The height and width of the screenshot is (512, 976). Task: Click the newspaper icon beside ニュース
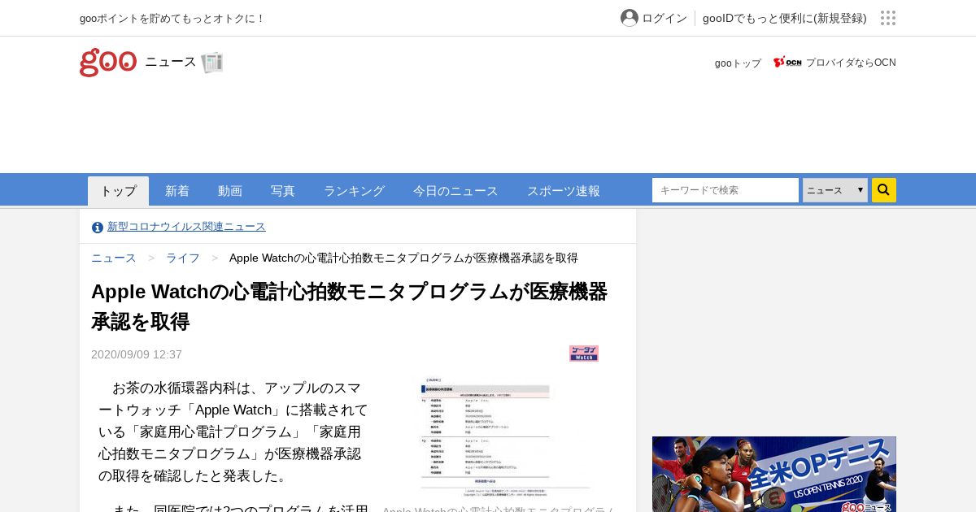point(212,63)
